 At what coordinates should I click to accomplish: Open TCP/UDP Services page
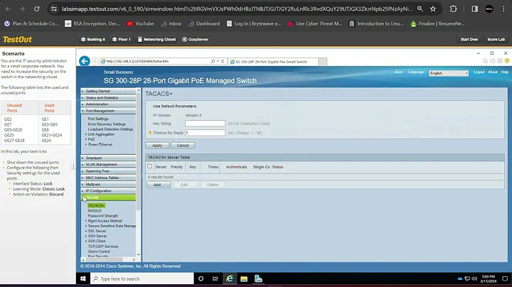(x=103, y=247)
